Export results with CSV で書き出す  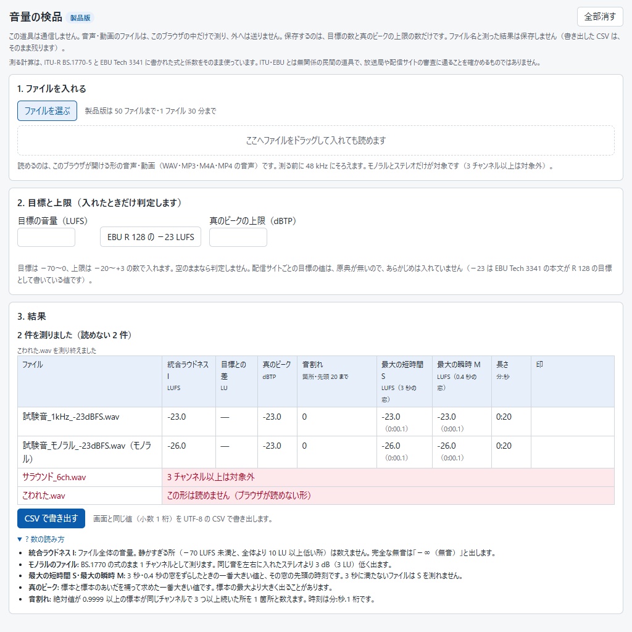click(x=51, y=518)
